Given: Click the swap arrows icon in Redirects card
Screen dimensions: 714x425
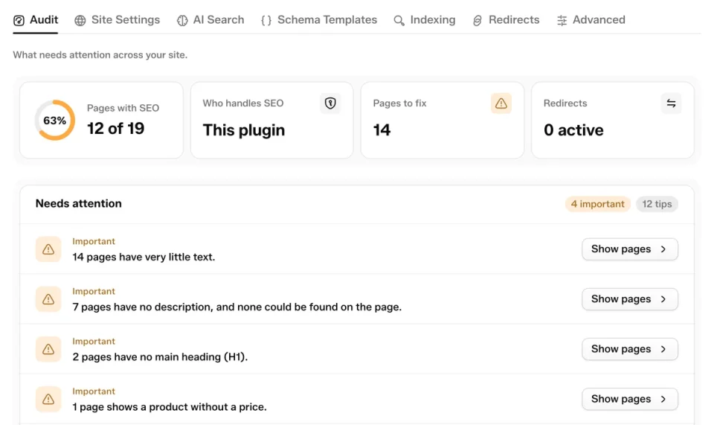Looking at the screenshot, I should tap(671, 103).
